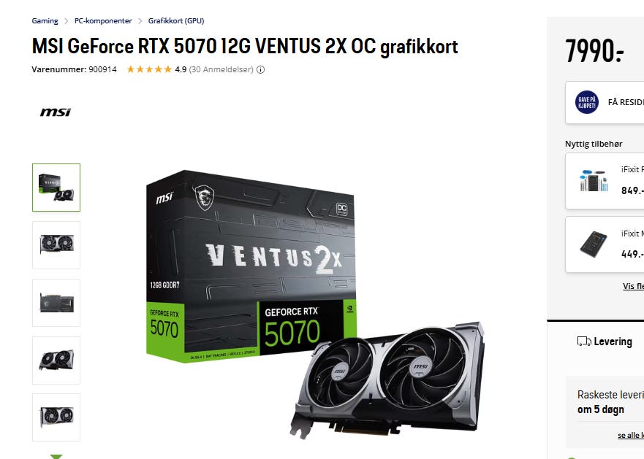Screen dimensions: 644x459
Task: Click the main VENTUS 2X product image
Action: [315, 304]
